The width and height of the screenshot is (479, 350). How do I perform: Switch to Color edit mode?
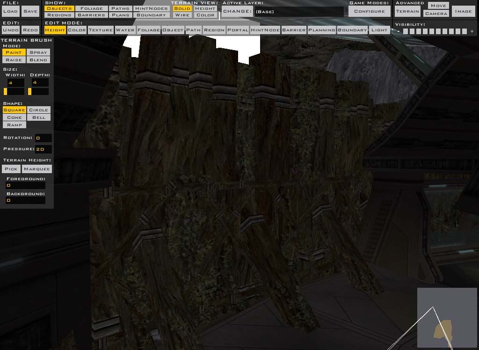coord(77,30)
